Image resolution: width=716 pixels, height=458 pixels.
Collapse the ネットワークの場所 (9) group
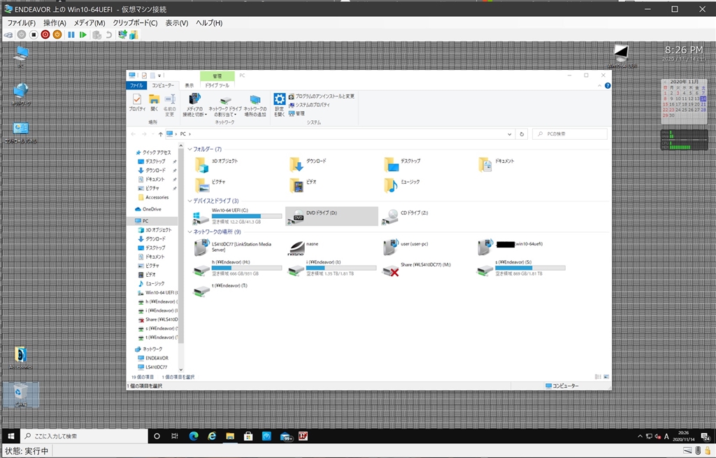coord(190,232)
